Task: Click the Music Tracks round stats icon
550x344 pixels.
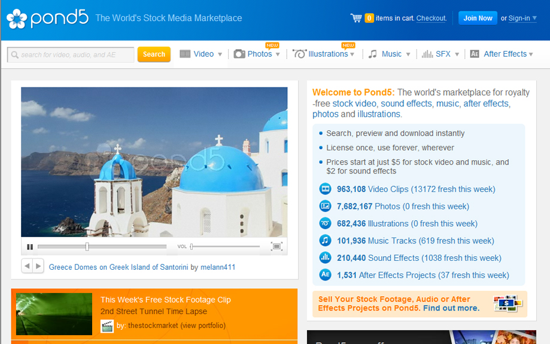Action: pyautogui.click(x=325, y=241)
